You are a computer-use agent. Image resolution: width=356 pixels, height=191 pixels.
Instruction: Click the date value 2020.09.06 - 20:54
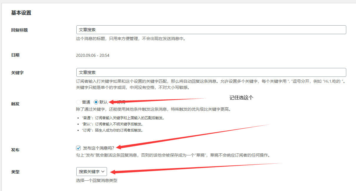93,55
